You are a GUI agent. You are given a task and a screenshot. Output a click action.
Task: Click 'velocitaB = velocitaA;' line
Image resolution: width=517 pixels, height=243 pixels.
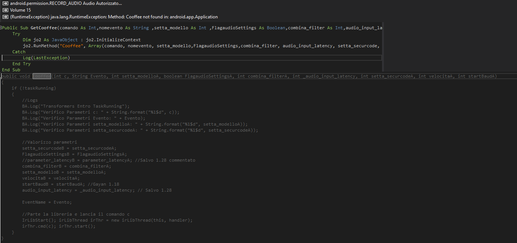[51, 178]
